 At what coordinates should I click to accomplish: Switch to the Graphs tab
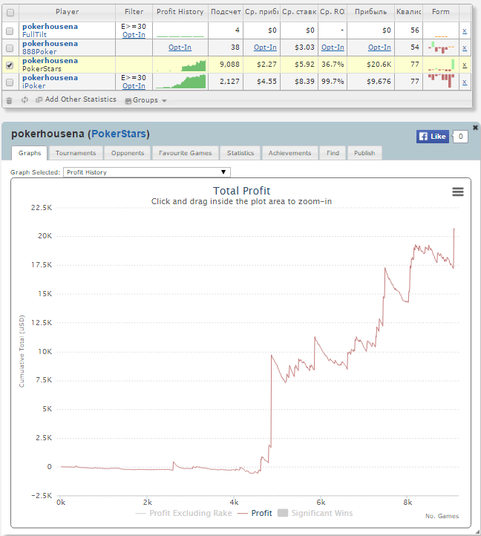[30, 153]
